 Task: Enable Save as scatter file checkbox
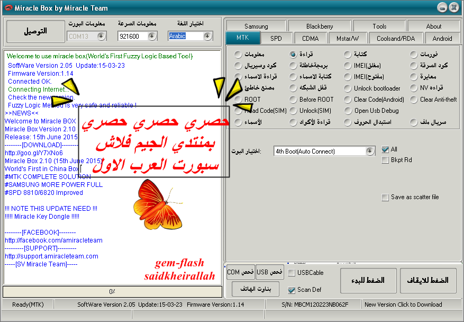click(385, 198)
